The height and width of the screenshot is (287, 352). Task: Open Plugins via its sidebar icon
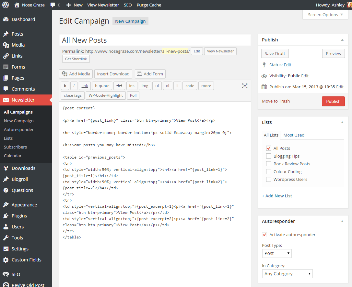[x=6, y=216]
